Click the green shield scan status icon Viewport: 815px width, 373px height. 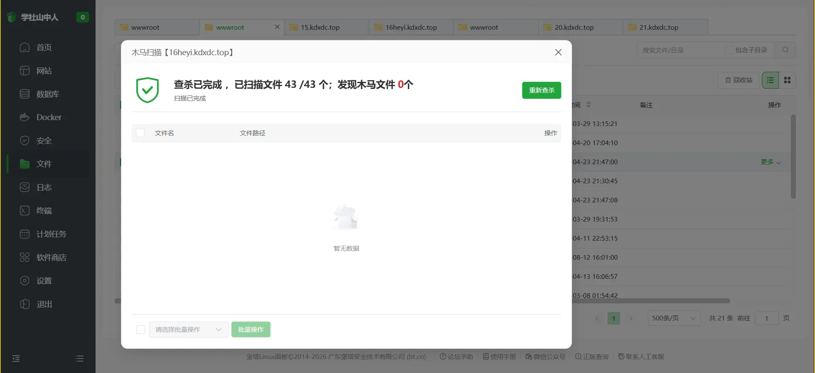coord(147,90)
